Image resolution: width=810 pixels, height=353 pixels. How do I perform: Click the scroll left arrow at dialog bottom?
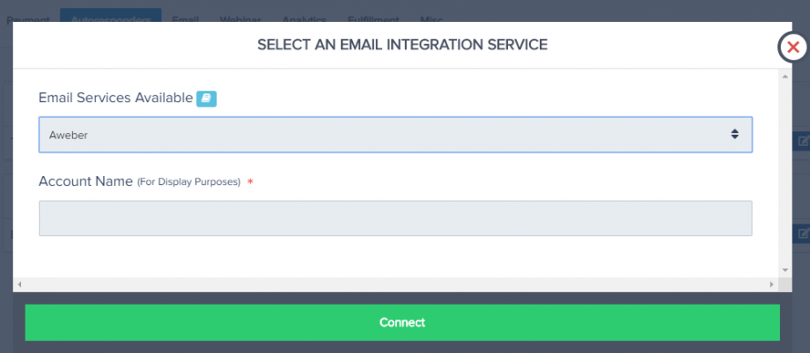(18, 284)
